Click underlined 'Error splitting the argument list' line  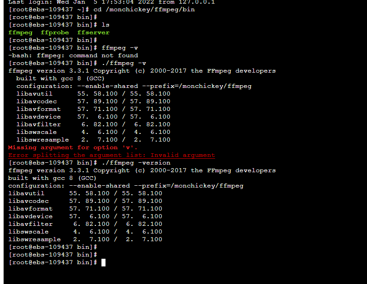coord(112,155)
